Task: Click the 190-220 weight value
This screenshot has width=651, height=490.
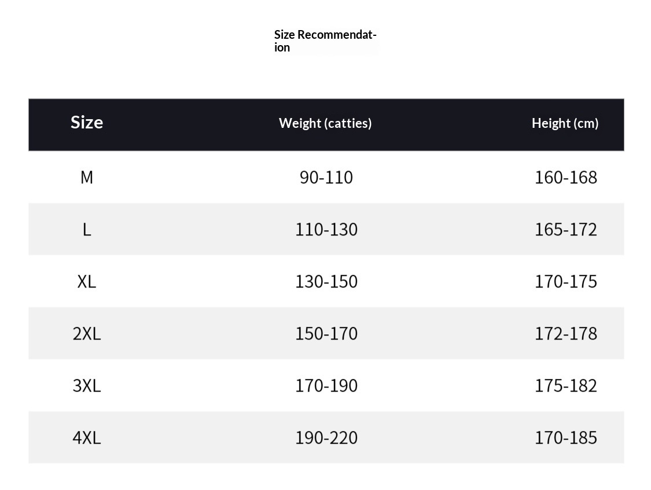Action: [326, 437]
